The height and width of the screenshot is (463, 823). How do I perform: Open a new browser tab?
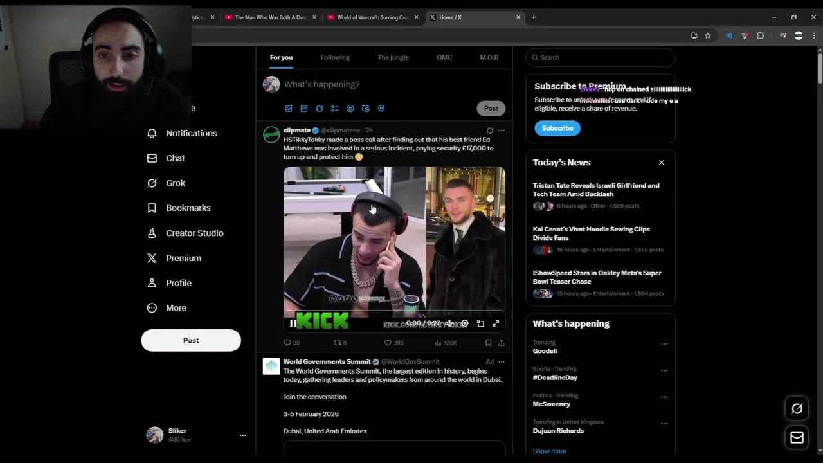click(534, 17)
